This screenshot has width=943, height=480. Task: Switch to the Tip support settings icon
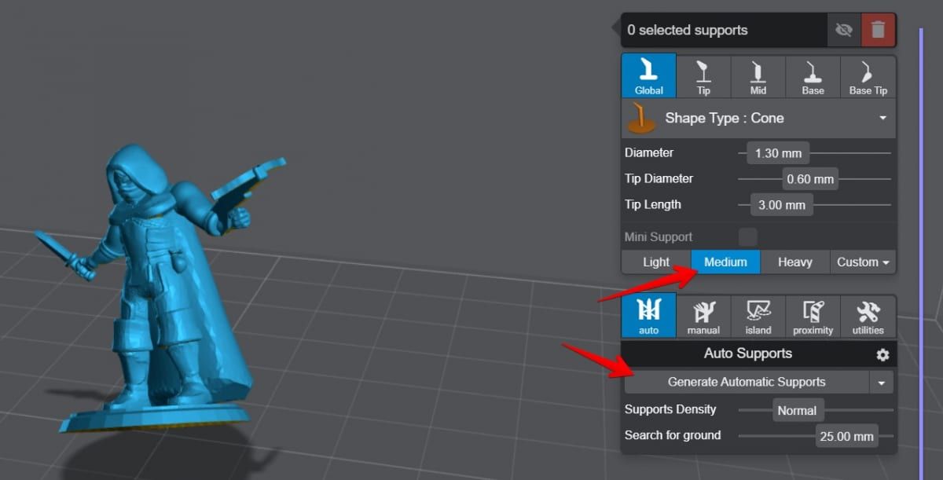[x=703, y=75]
